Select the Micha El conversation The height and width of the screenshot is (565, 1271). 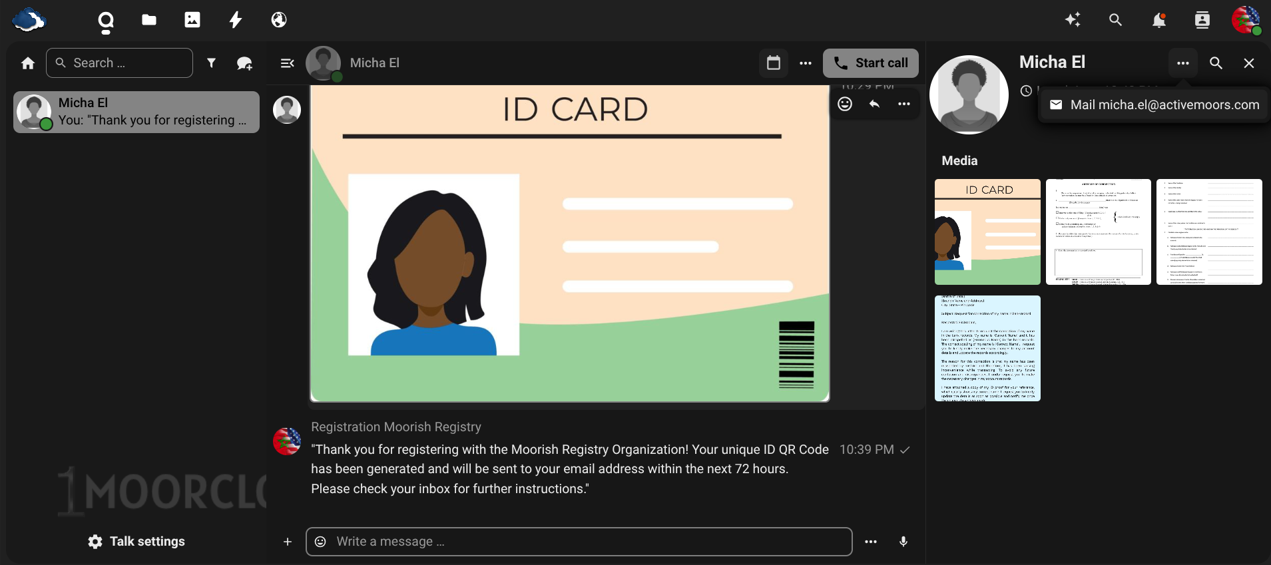coord(136,112)
